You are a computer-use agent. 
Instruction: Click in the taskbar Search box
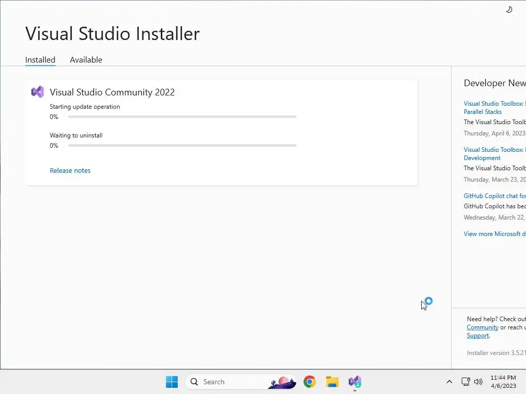[240, 382]
